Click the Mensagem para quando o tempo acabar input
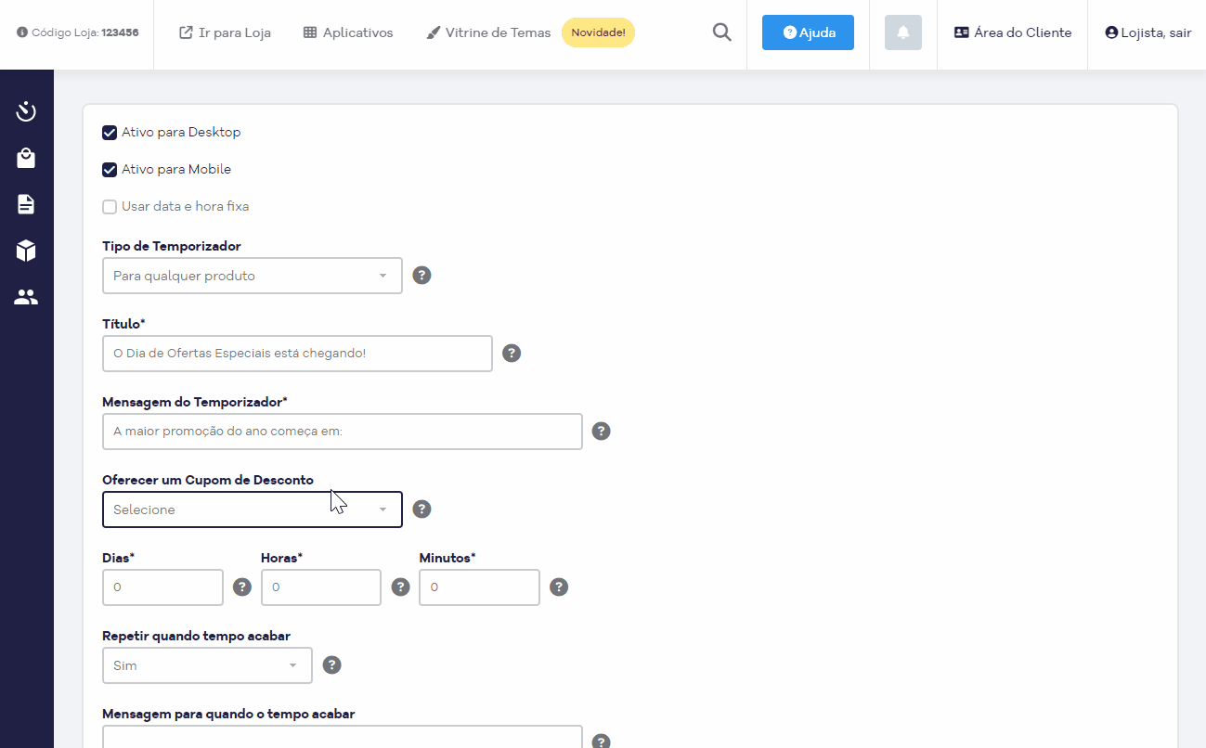This screenshot has height=748, width=1206. point(343,737)
